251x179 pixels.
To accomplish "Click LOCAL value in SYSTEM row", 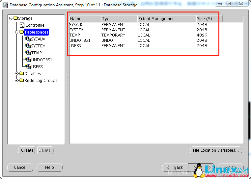I will click(144, 30).
